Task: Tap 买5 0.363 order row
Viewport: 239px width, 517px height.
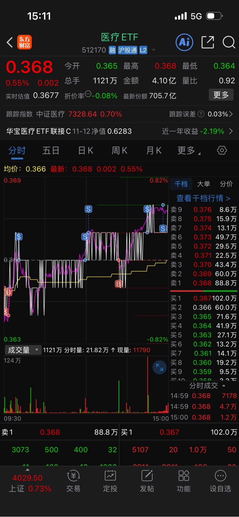Action: [x=204, y=335]
